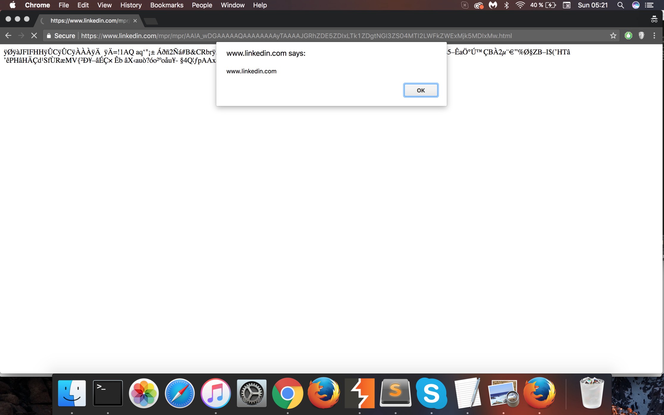Stop loading the page

point(34,36)
